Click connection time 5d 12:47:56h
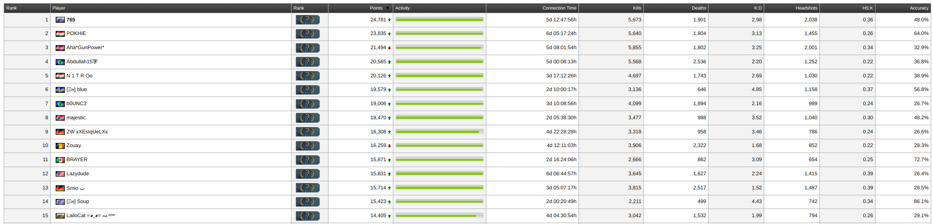Screen dimensions: 933x224 click(561, 20)
